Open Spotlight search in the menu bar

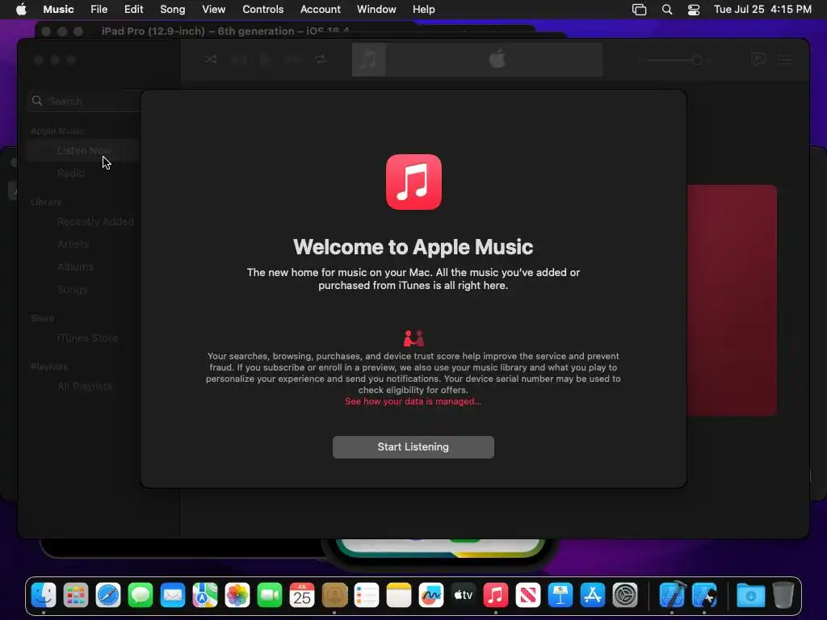pos(667,10)
